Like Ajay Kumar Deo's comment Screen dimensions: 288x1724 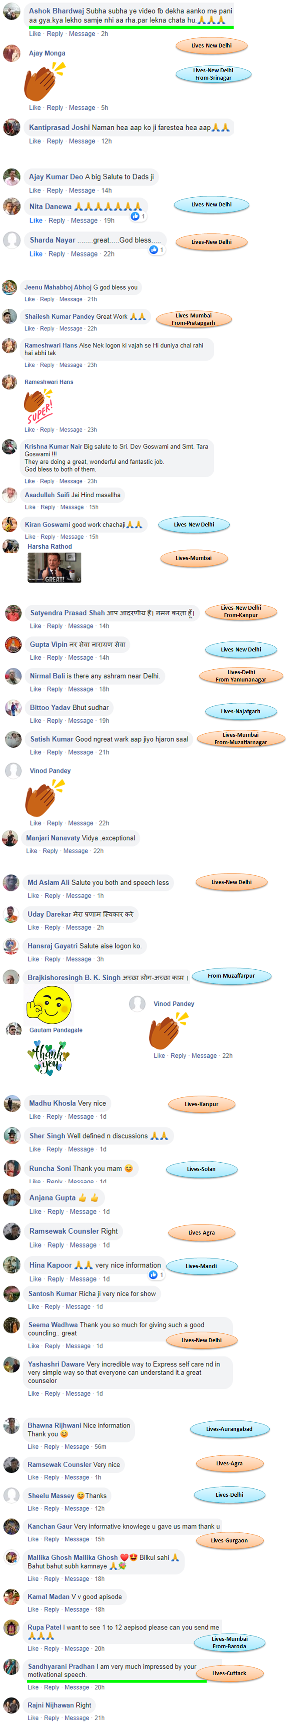tap(35, 191)
